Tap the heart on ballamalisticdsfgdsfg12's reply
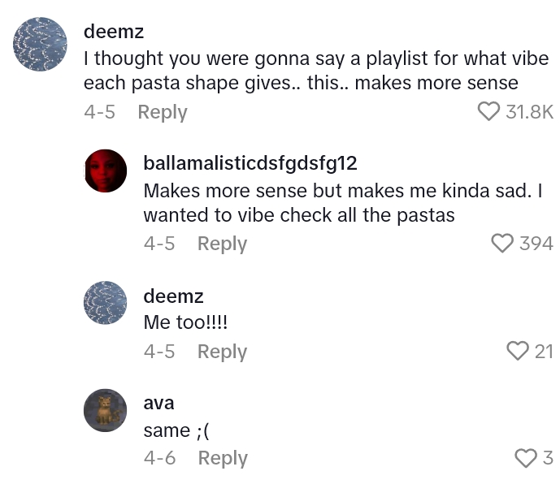Screen dimensions: 560x497 (x=503, y=243)
